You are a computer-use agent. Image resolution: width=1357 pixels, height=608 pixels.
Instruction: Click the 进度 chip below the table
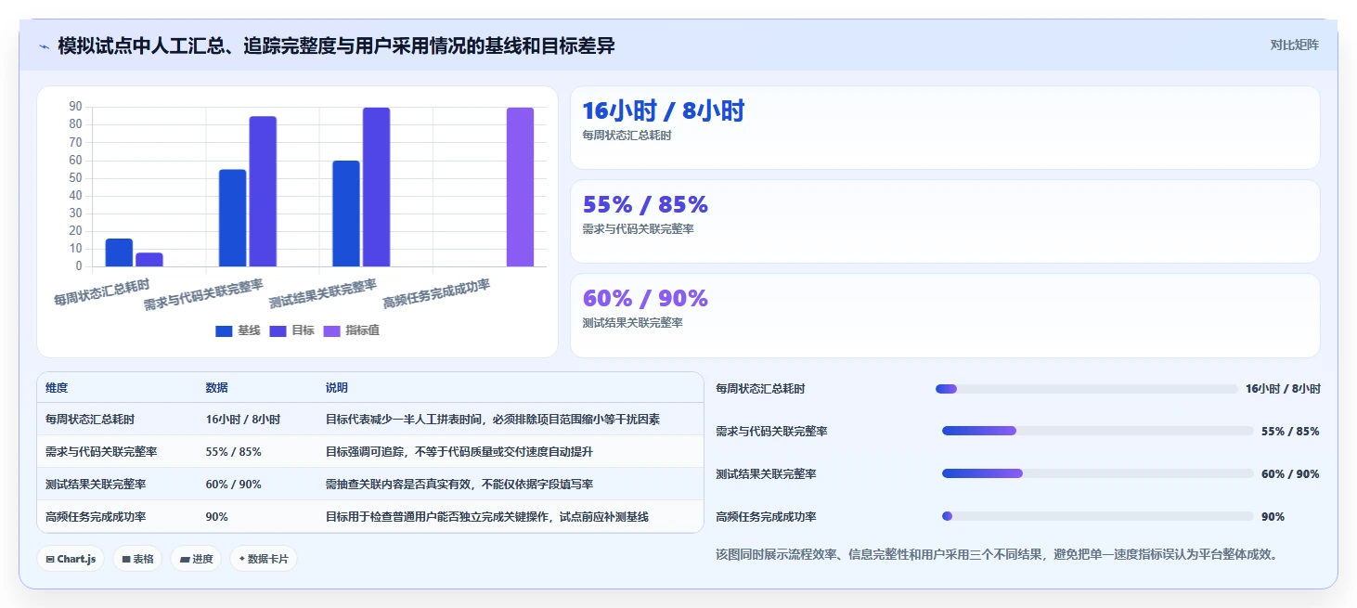click(196, 559)
